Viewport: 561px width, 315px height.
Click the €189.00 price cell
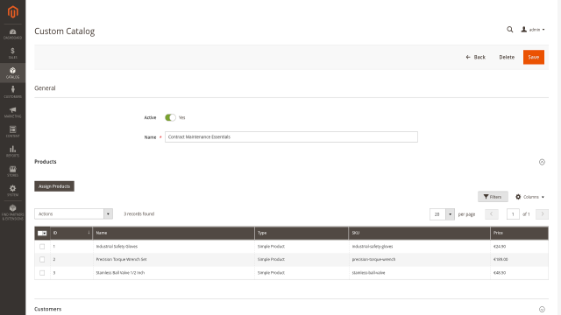501,260
